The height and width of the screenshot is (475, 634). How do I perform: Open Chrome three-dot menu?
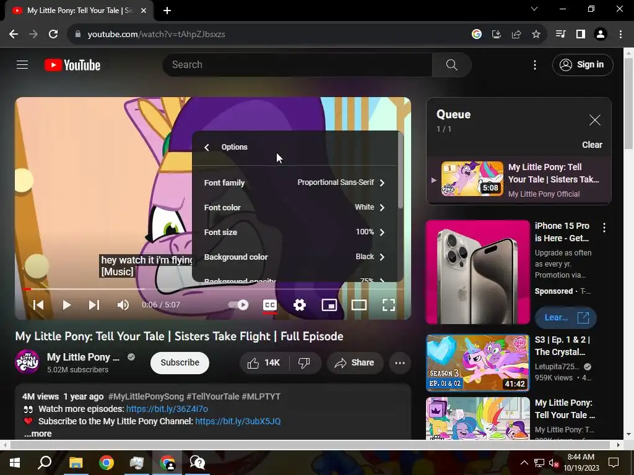620,35
